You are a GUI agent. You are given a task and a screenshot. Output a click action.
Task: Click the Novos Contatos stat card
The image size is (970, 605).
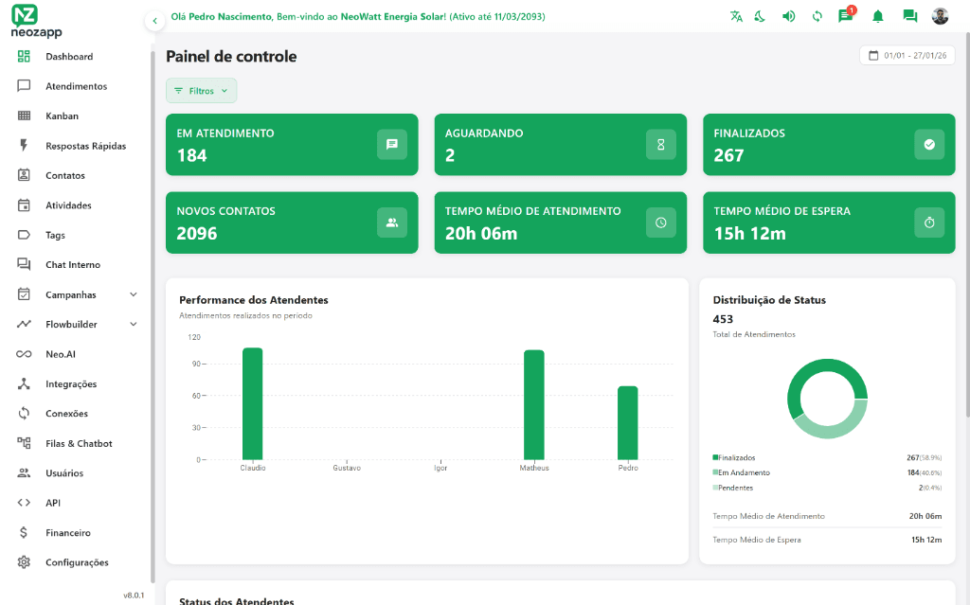coord(291,222)
